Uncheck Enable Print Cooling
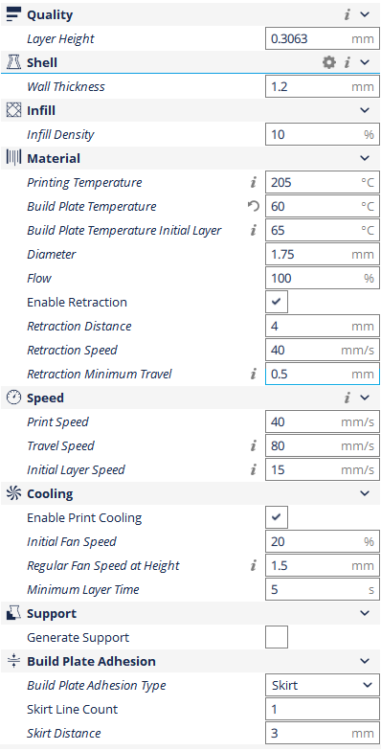Image resolution: width=381 pixels, height=751 pixels. pyautogui.click(x=277, y=517)
